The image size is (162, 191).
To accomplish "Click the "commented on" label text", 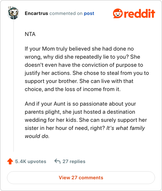I will click(x=66, y=13).
